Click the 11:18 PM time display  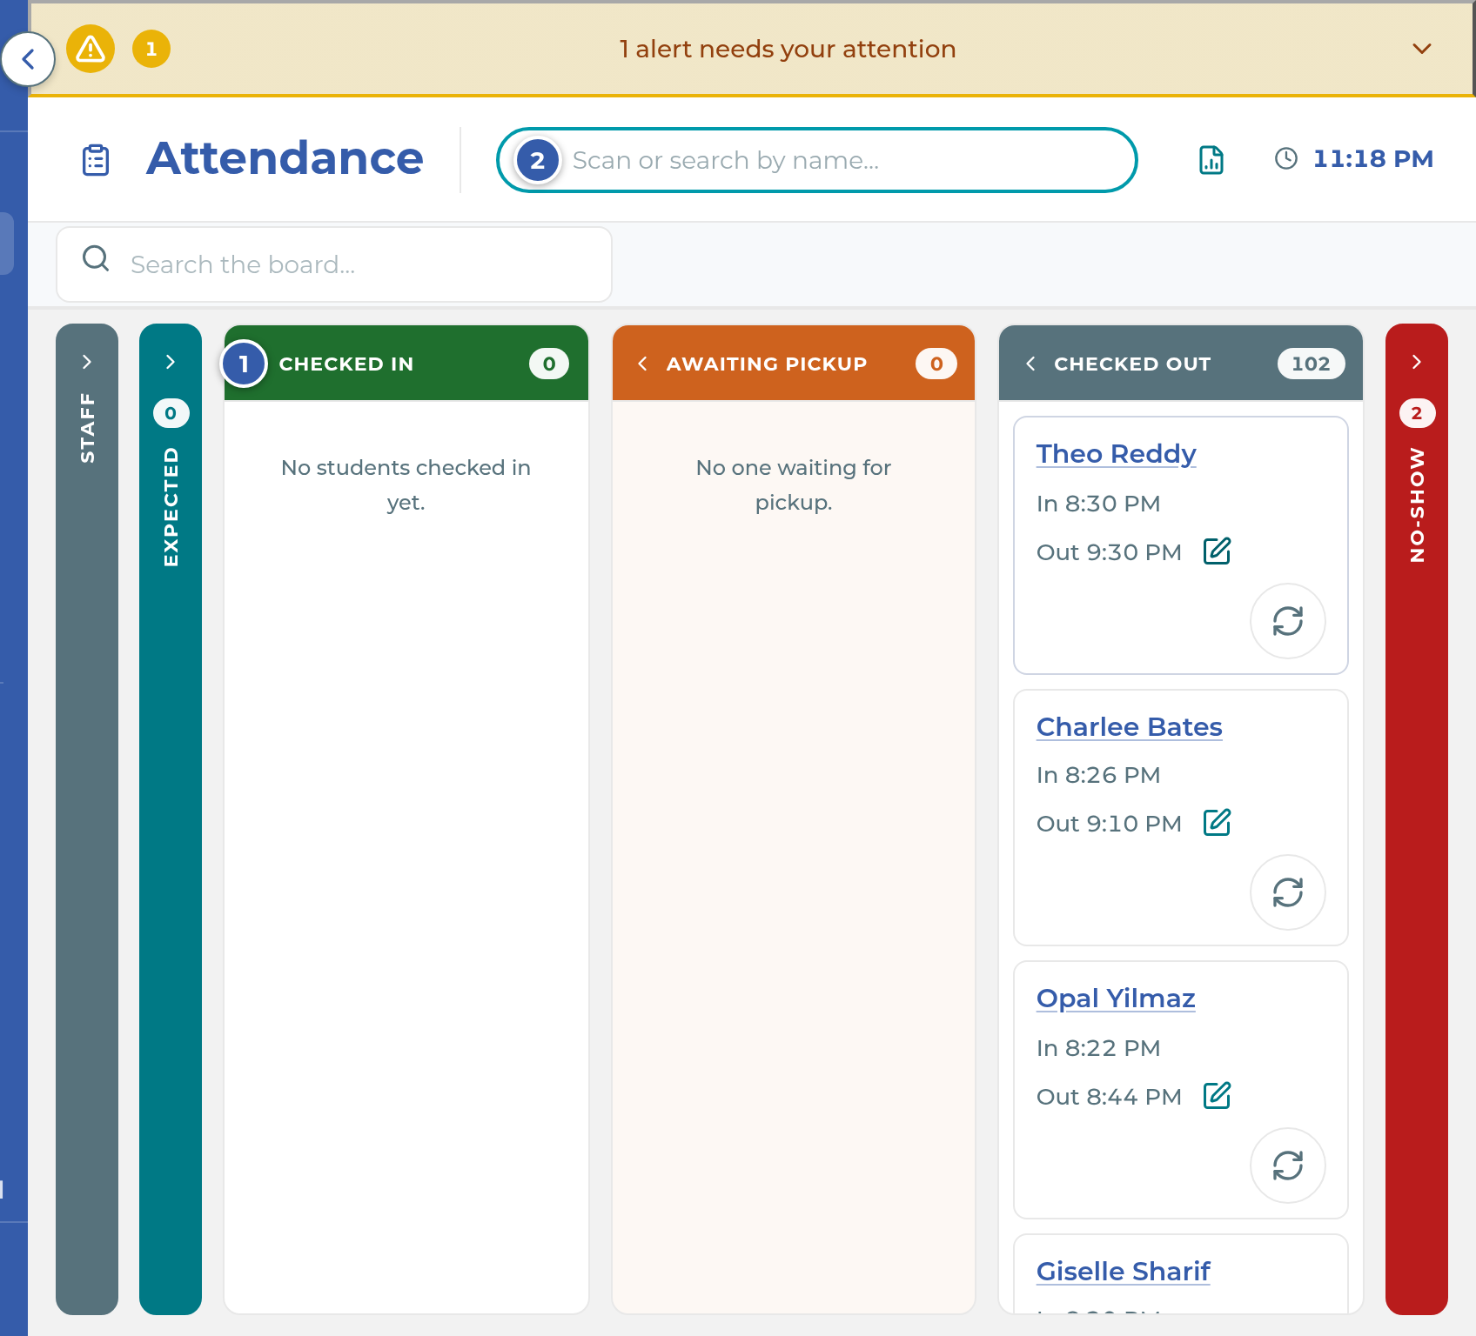pos(1372,158)
